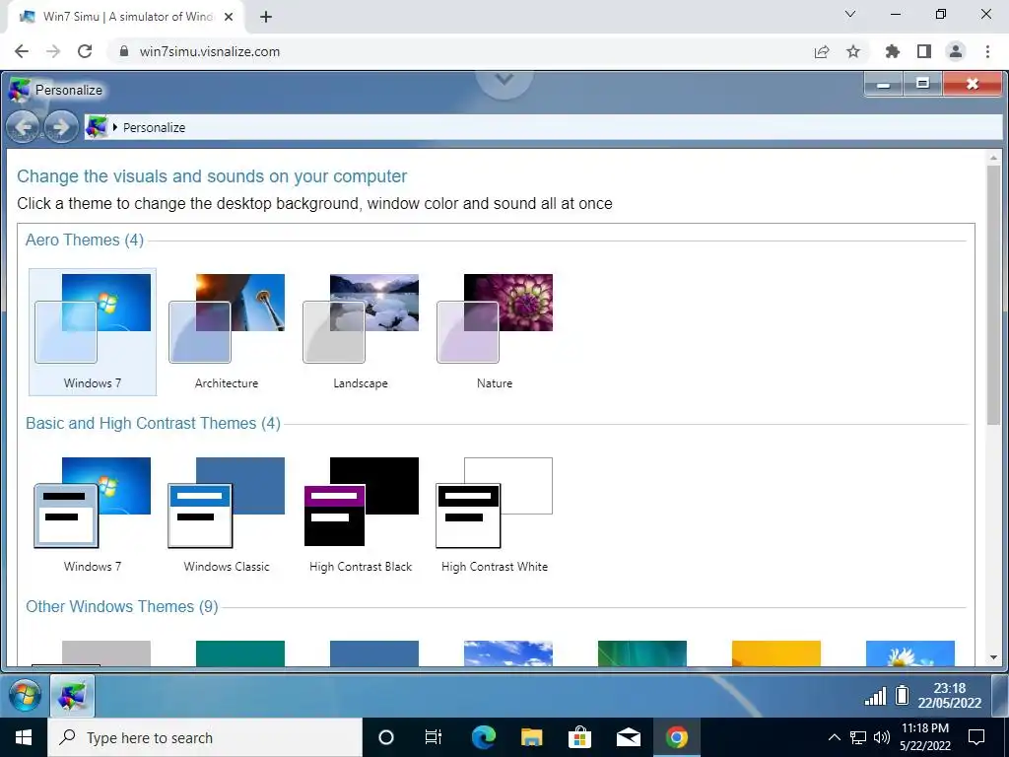
Task: Show hidden system tray icons
Action: (834, 737)
